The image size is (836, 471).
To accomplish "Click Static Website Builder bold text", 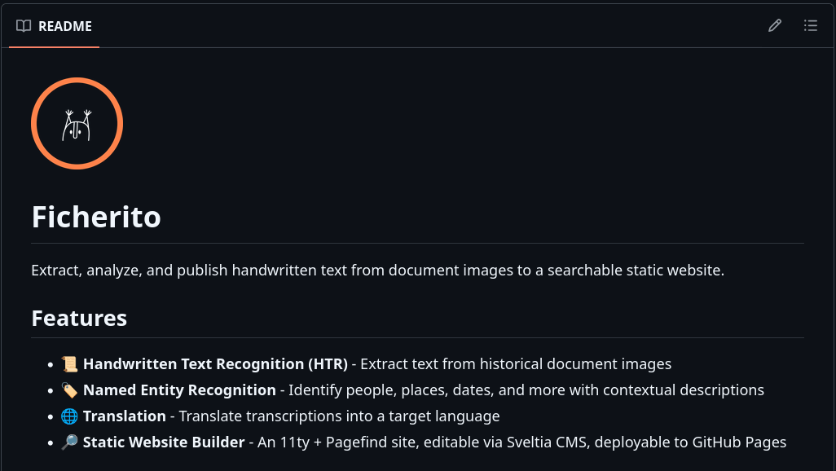I will [x=164, y=442].
